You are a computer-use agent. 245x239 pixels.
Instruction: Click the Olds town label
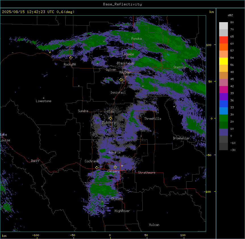tap(110, 112)
